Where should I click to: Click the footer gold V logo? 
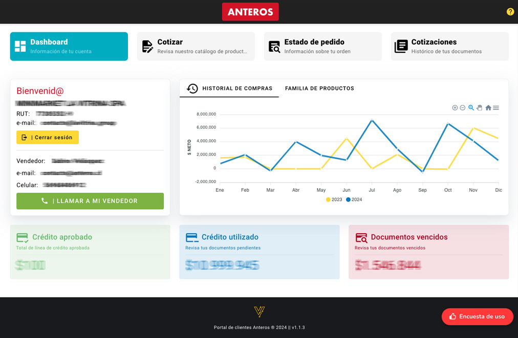click(260, 311)
